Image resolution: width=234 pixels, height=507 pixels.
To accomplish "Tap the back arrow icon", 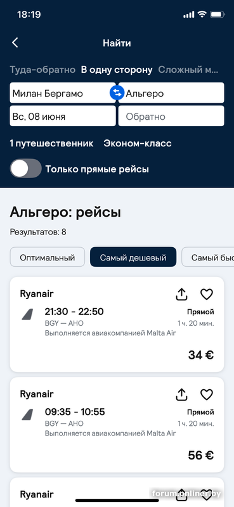I will 15,42.
